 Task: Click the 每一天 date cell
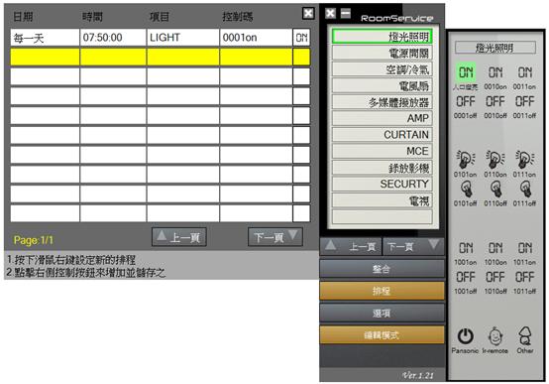pyautogui.click(x=45, y=37)
